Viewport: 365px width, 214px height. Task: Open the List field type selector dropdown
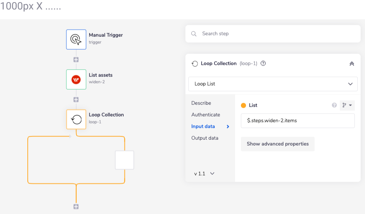tap(347, 105)
